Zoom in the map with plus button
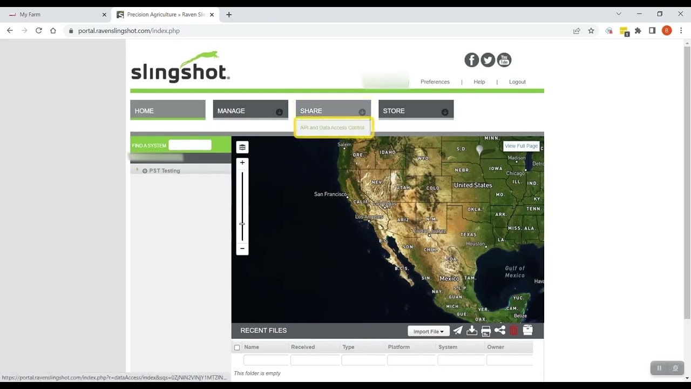 (x=242, y=163)
